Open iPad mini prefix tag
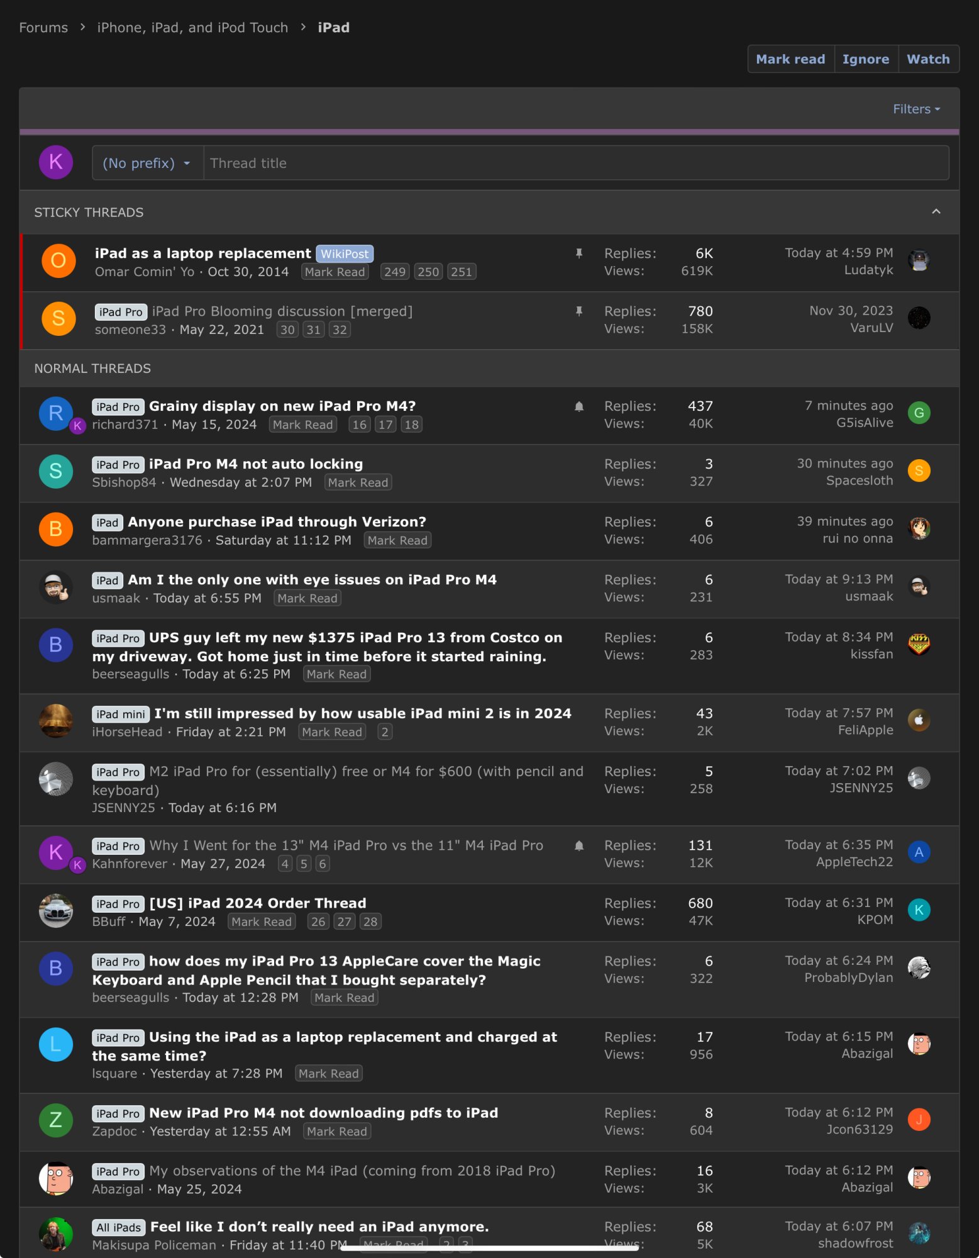This screenshot has height=1258, width=979. coord(121,715)
